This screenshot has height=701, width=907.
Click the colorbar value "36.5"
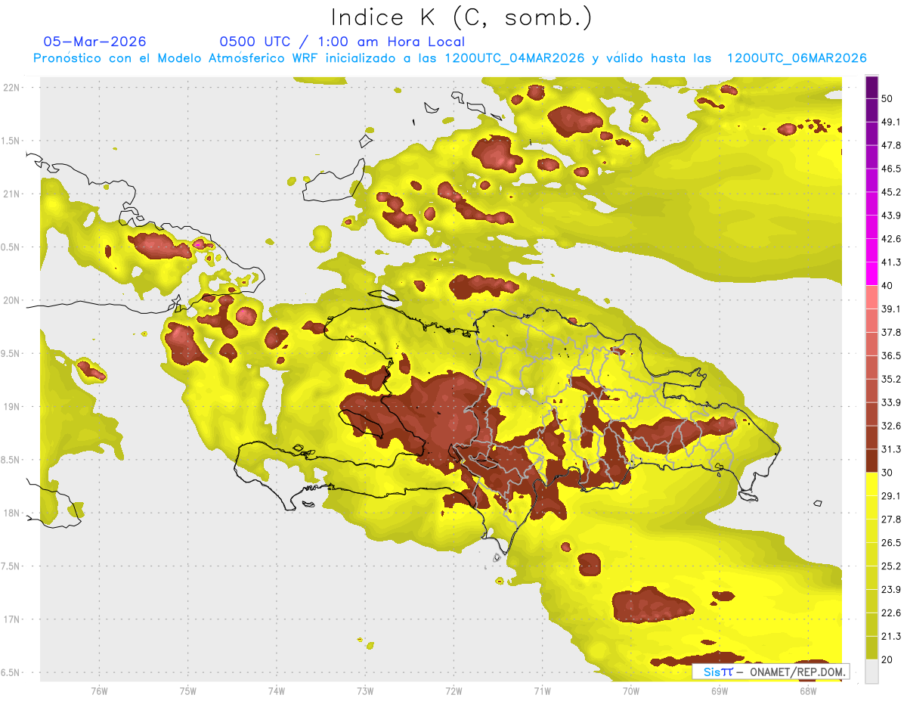click(891, 356)
